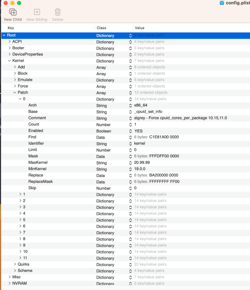Open class stepper for Find row
Image resolution: width=250 pixels, height=290 pixels.
pos(130,137)
